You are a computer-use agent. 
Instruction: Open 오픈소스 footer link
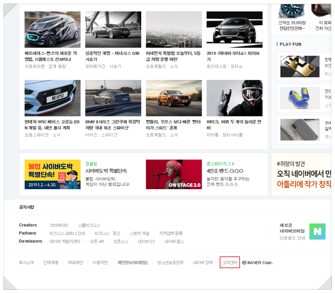(x=121, y=241)
